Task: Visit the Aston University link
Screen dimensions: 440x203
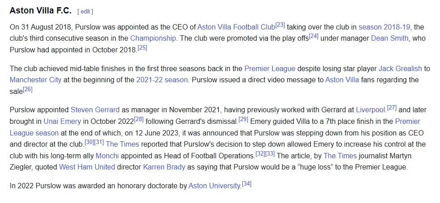Action: coord(214,185)
